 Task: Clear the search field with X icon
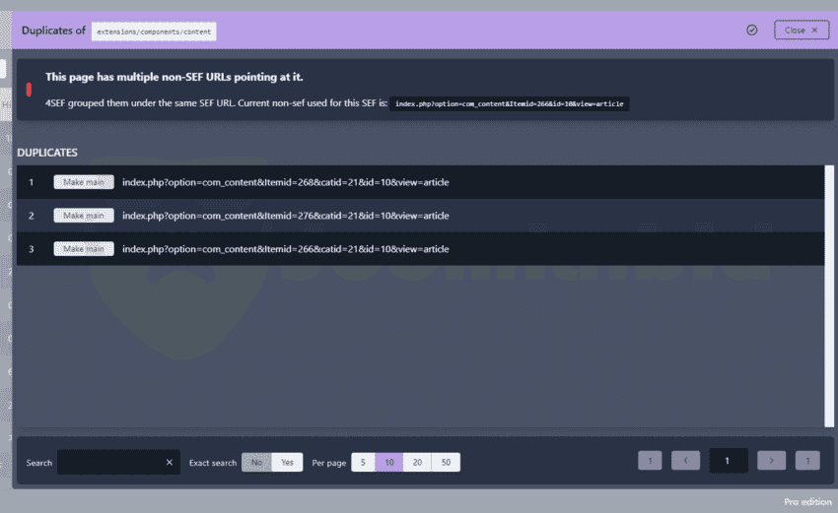(169, 463)
